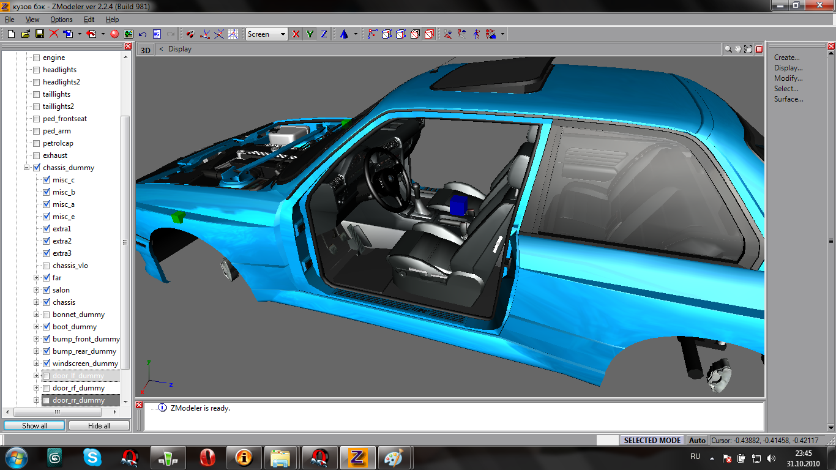Open the Create... command menu
This screenshot has width=836, height=470.
(786, 58)
